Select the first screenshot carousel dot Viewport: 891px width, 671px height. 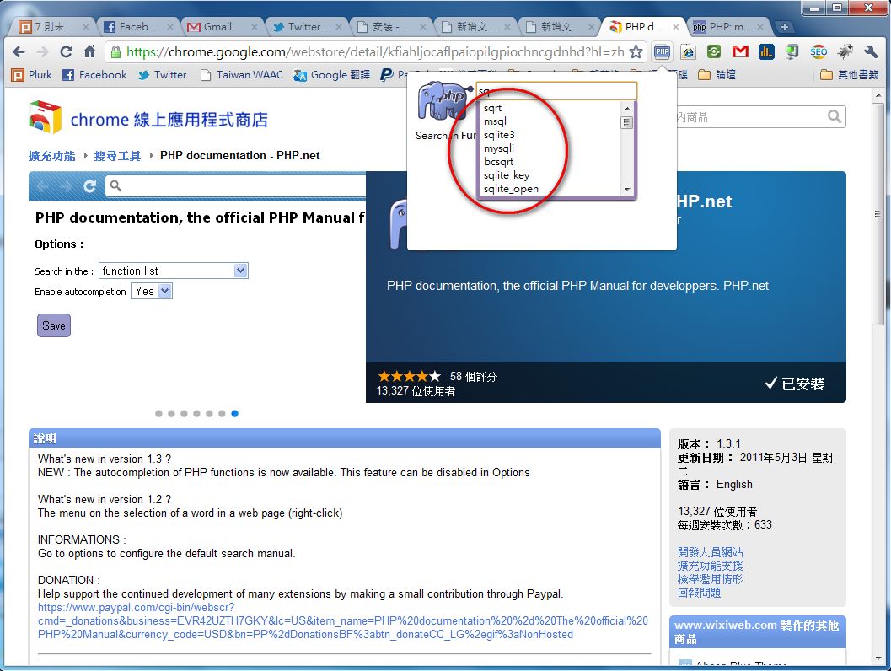coord(158,414)
